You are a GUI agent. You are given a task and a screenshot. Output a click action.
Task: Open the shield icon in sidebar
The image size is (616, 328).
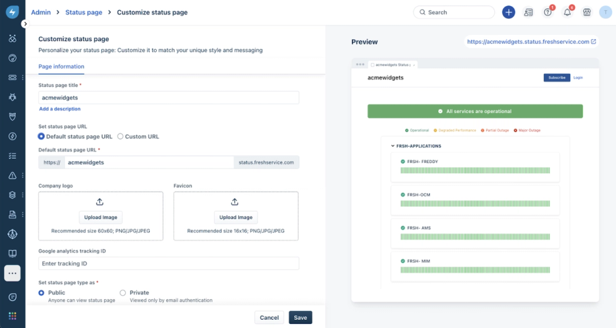click(x=12, y=116)
